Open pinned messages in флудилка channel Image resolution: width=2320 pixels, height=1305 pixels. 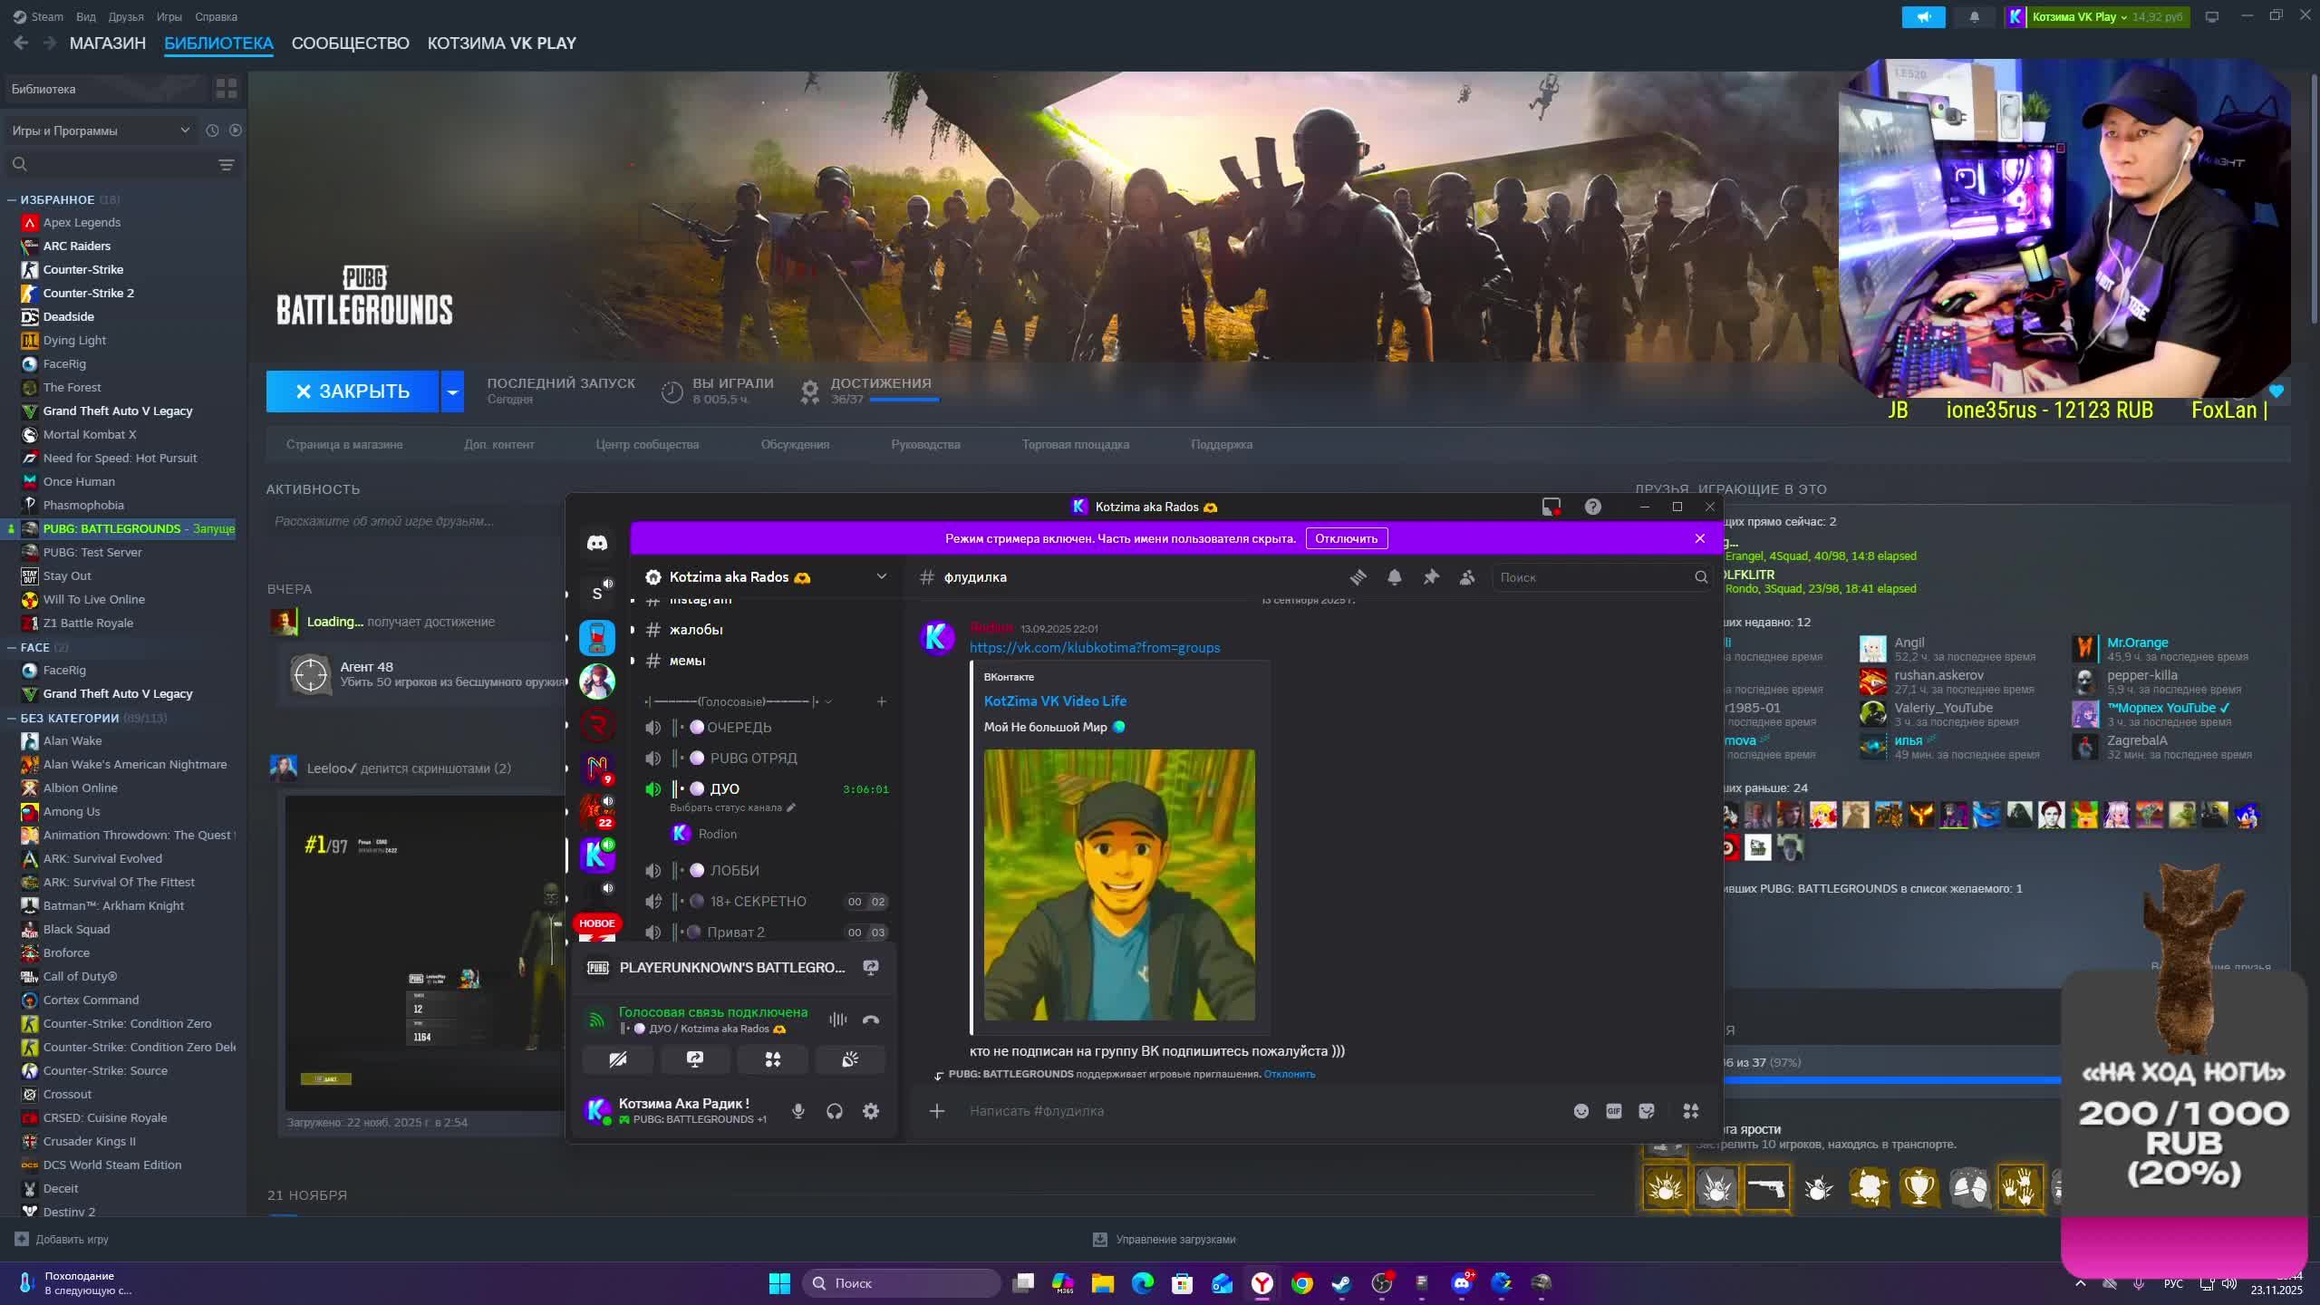[x=1431, y=577]
